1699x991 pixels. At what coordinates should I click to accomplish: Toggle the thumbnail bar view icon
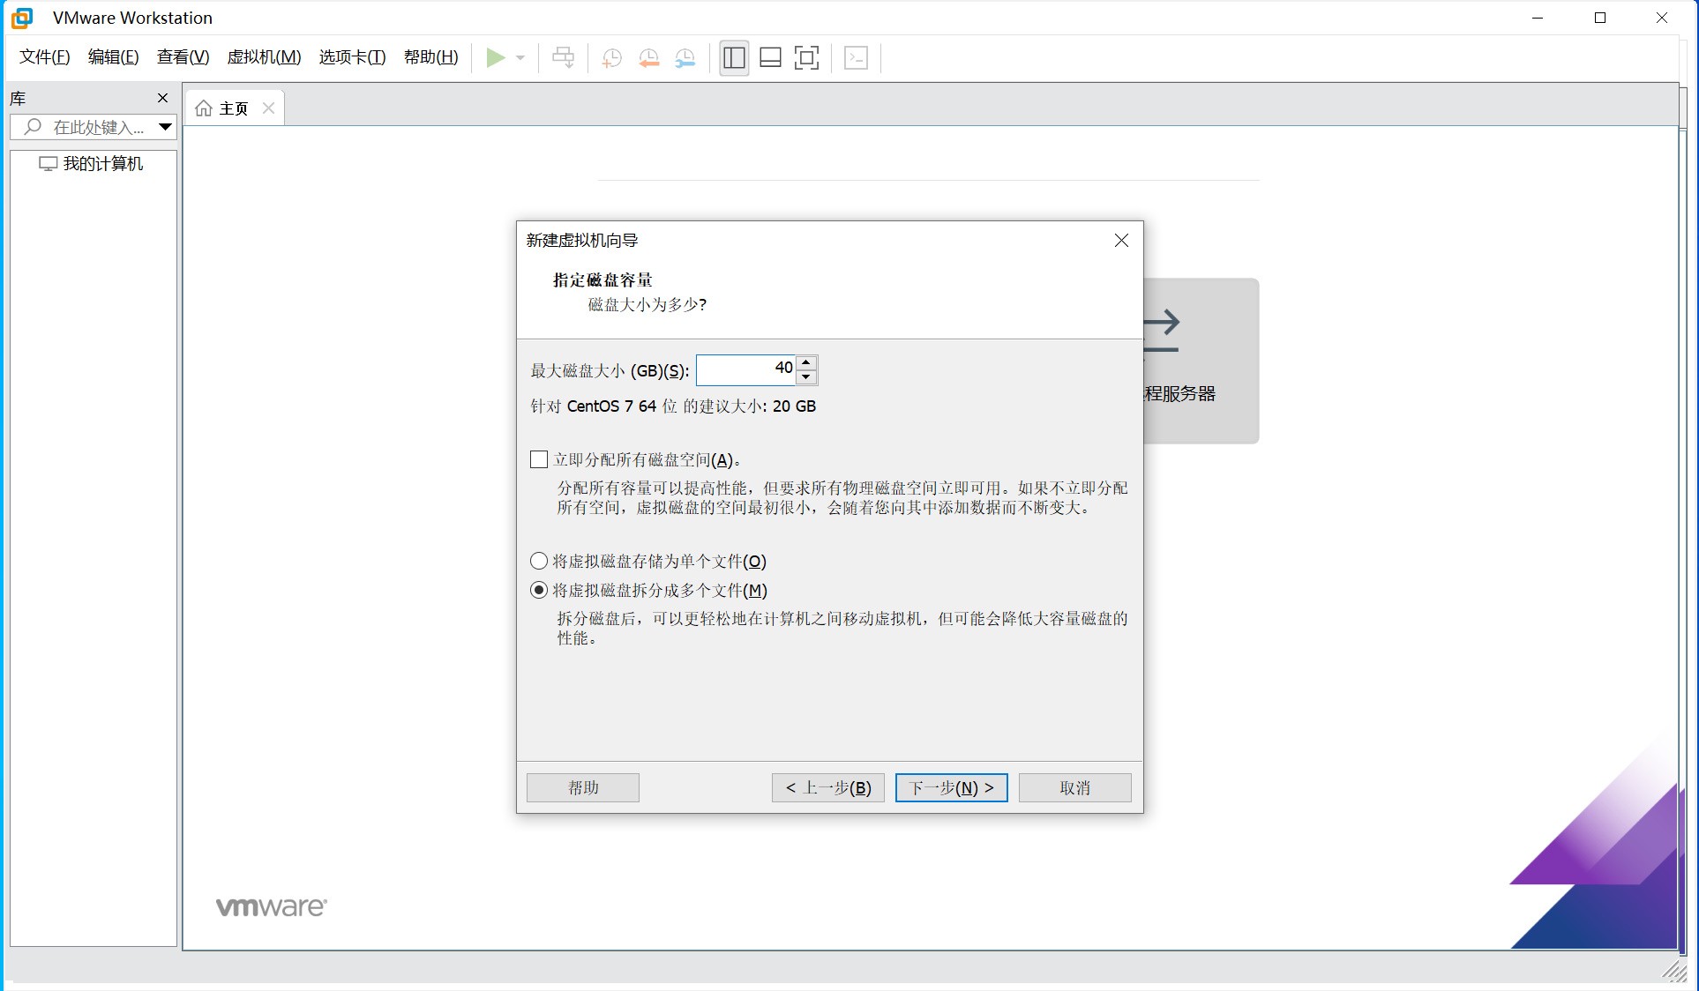click(770, 58)
